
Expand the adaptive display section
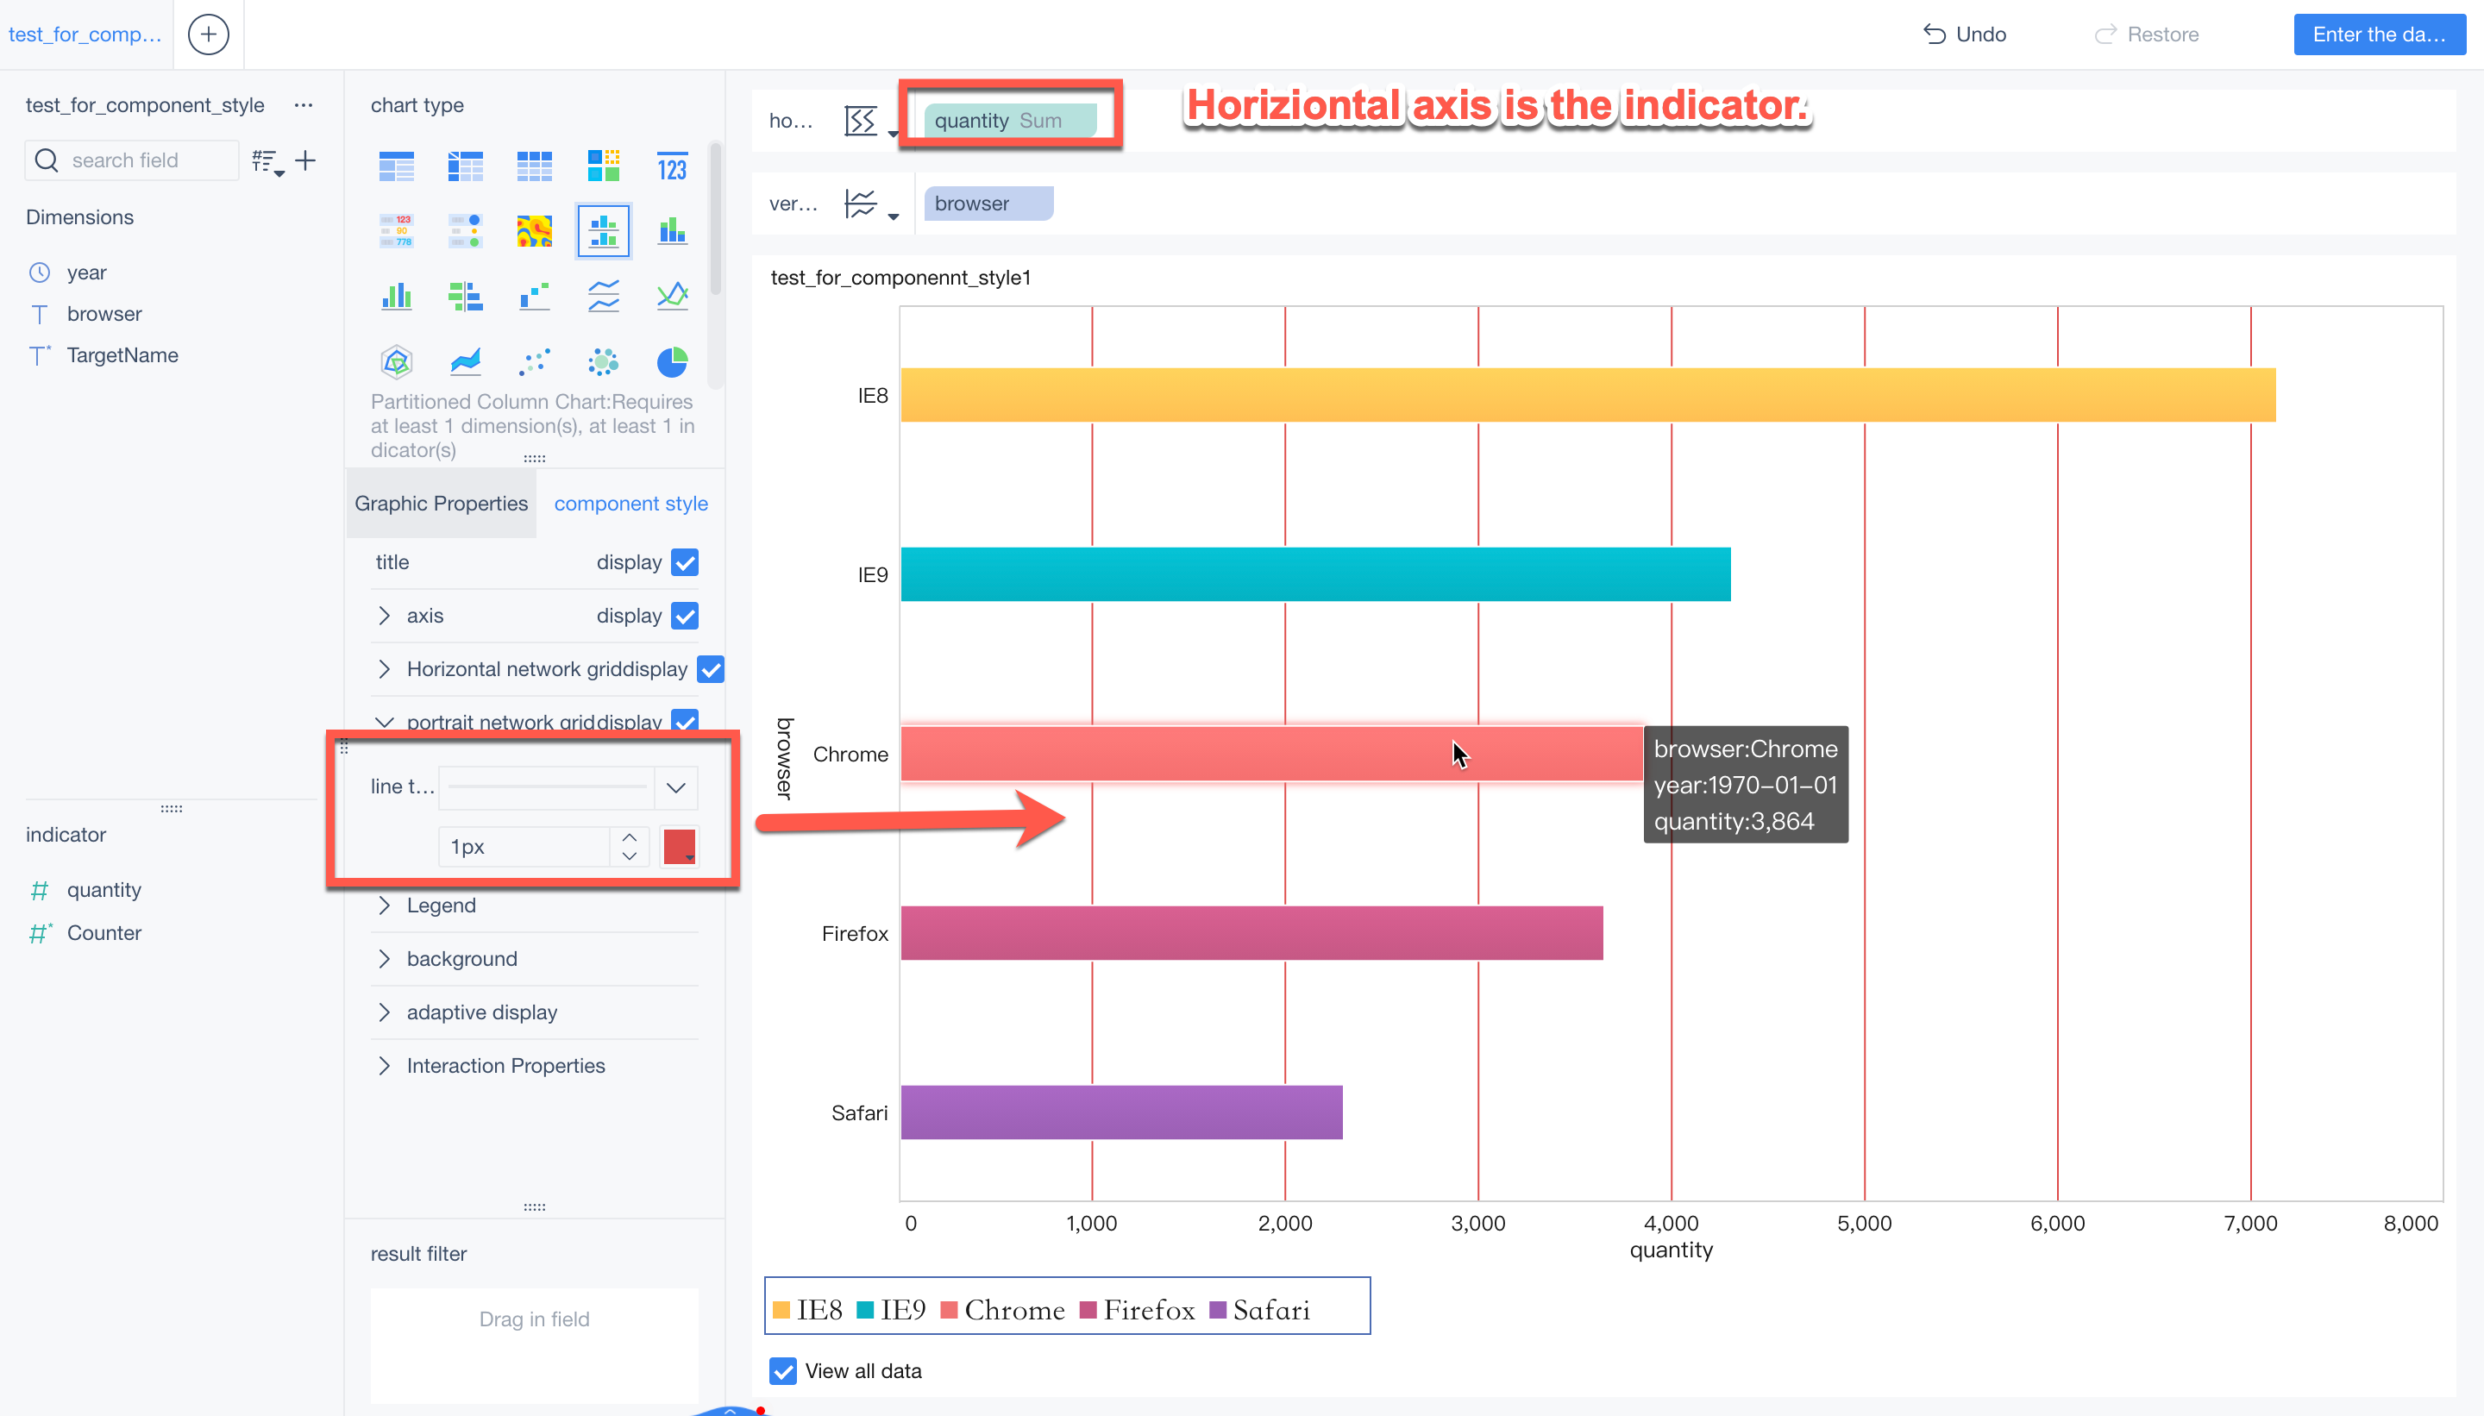point(384,1012)
